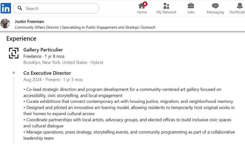Click the Community Affairs Director headline text

point(85,27)
